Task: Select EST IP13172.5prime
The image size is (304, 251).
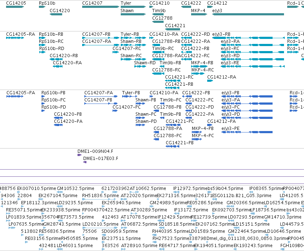Action: (191, 210)
